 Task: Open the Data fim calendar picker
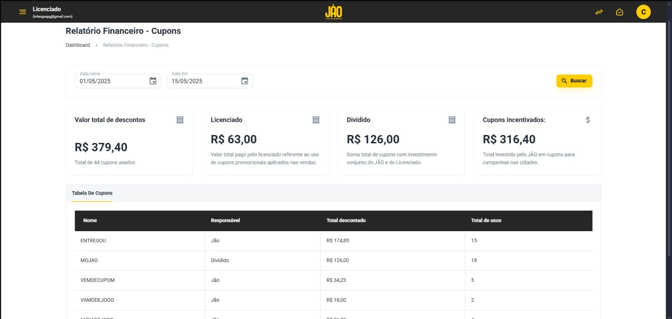pyautogui.click(x=244, y=81)
